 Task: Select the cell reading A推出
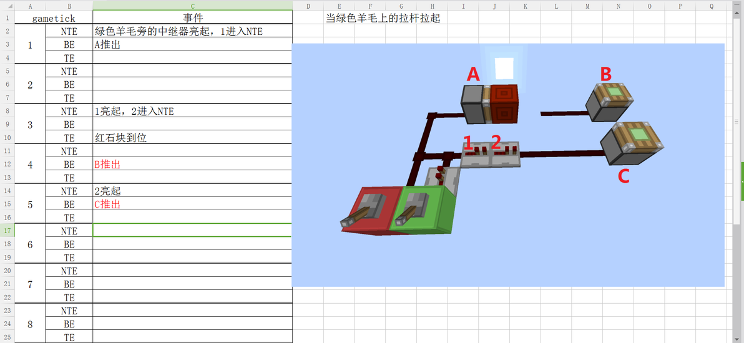(x=193, y=45)
